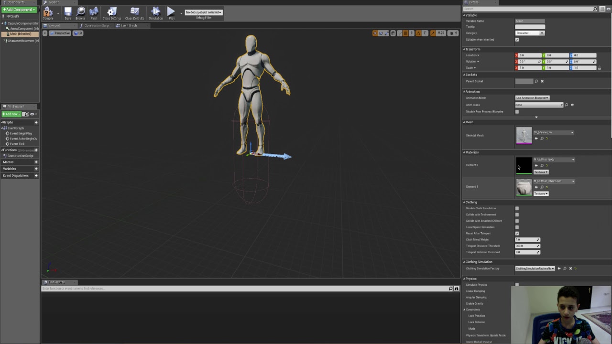Select Event Tick in My Blueprint
Image resolution: width=612 pixels, height=344 pixels.
pos(15,144)
